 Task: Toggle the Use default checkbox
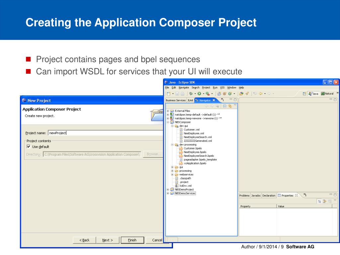[29, 146]
